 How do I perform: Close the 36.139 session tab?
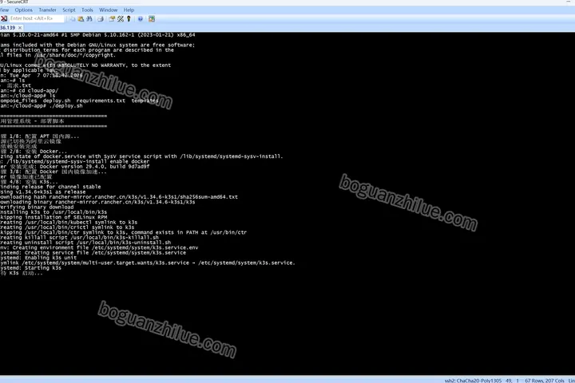(x=20, y=27)
